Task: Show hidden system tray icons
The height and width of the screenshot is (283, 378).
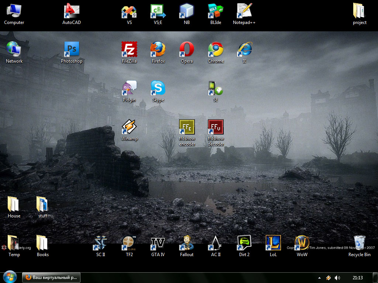Action: coord(319,277)
